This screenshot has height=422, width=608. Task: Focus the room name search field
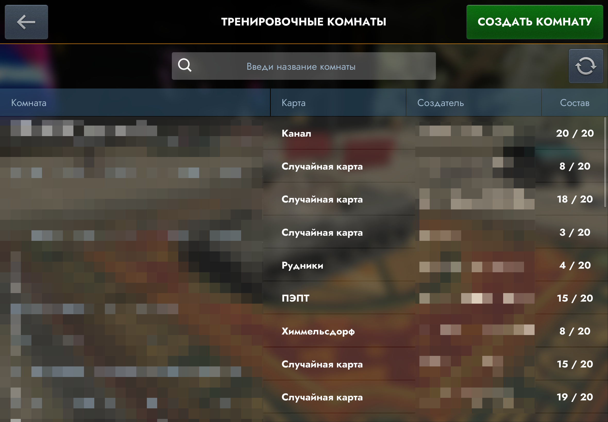[303, 66]
